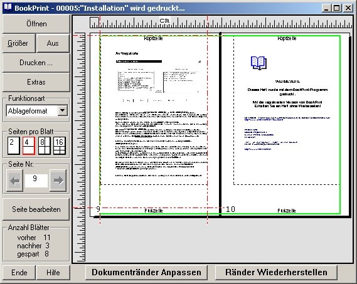Click page number 9 label in preview
The width and height of the screenshot is (357, 284).
click(98, 209)
